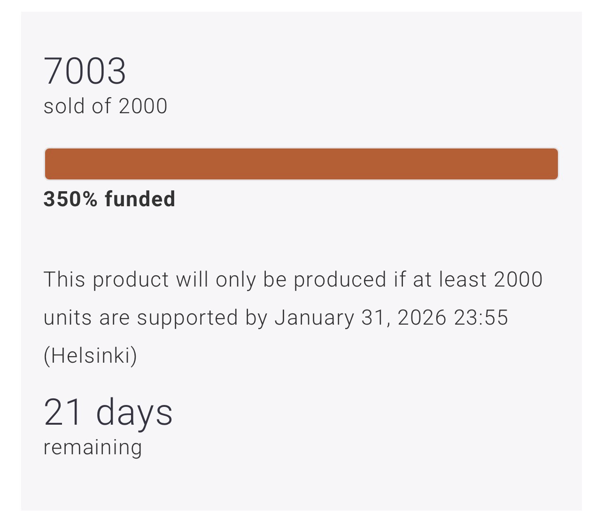Image resolution: width=603 pixels, height=521 pixels.
Task: Click the "(Helsinki)" timezone text
Action: (x=90, y=355)
